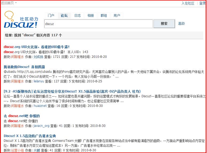Open author huazznet profile

(40, 106)
